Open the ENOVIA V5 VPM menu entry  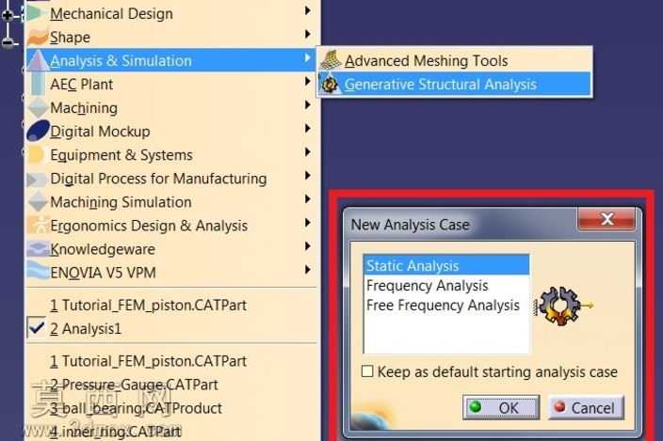pyautogui.click(x=171, y=273)
